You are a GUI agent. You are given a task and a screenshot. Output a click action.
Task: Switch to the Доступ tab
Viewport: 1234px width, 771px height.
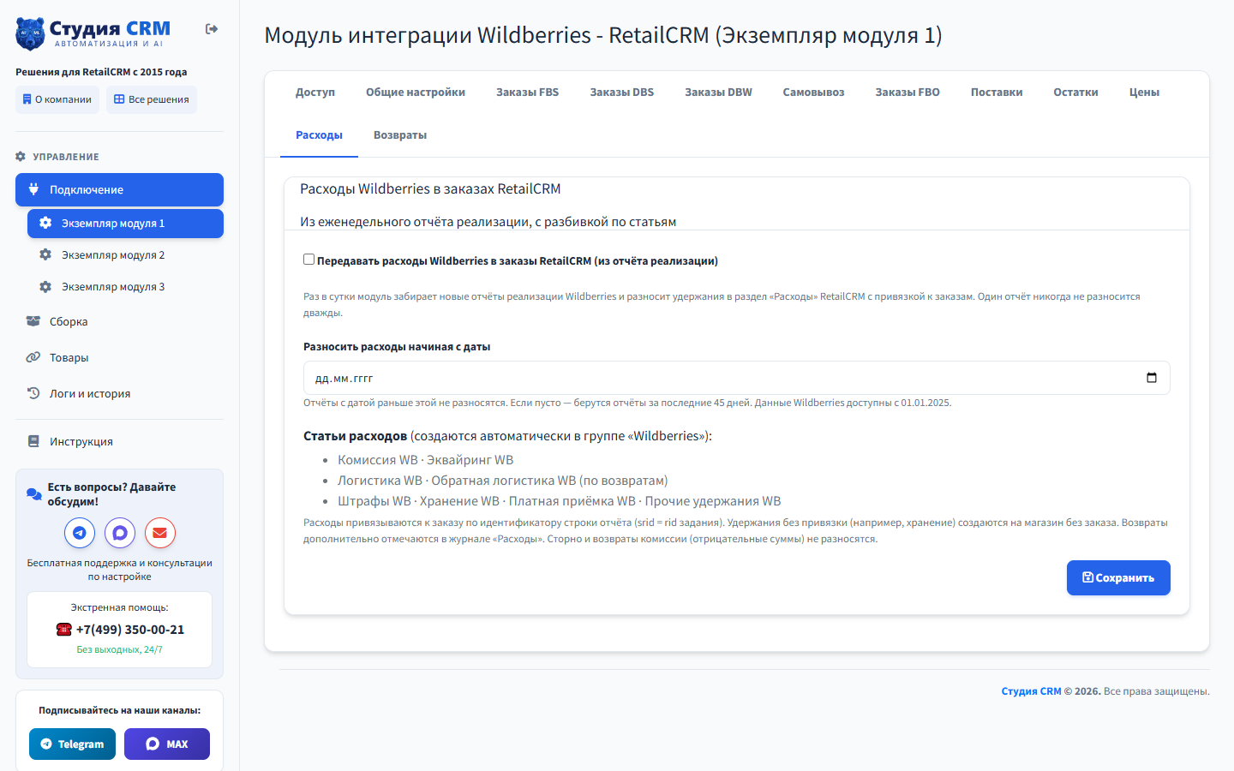click(315, 93)
